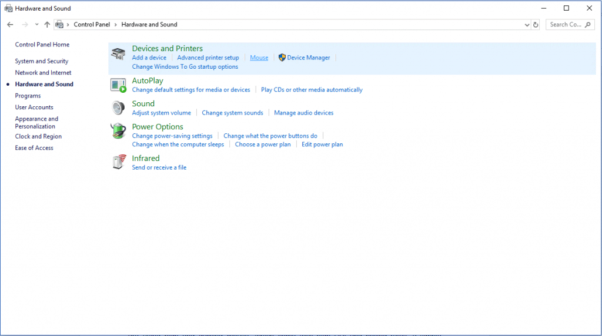
Task: Go back with the back arrow
Action: click(10, 25)
